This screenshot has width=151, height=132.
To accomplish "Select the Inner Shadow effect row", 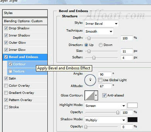I will click(x=25, y=36).
